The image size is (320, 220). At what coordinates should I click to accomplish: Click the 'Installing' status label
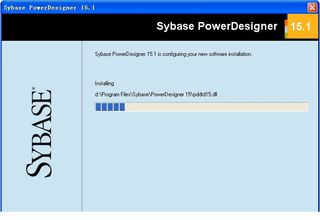click(x=105, y=83)
